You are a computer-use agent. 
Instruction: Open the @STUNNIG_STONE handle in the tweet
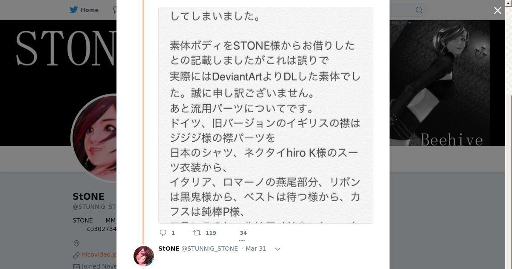[209, 249]
